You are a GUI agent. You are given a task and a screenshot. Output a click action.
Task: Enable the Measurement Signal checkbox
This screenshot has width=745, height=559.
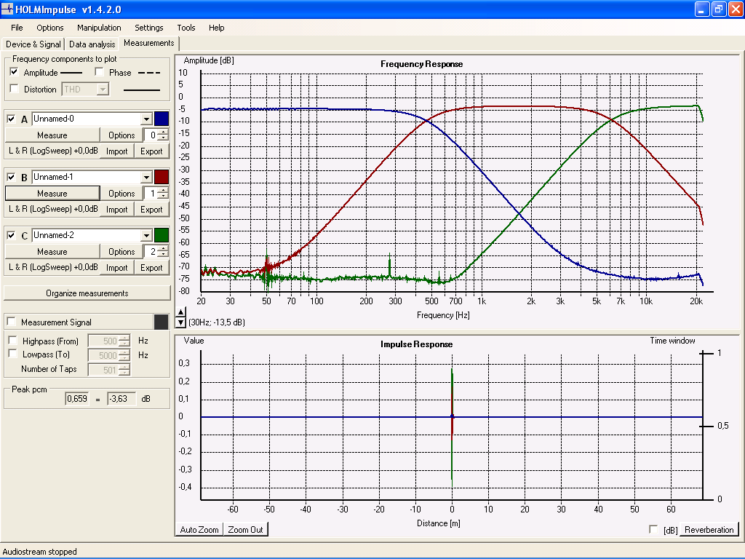[x=12, y=322]
